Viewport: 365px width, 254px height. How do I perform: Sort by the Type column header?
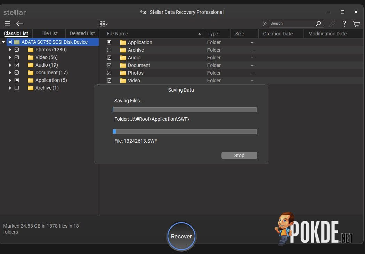(217, 34)
